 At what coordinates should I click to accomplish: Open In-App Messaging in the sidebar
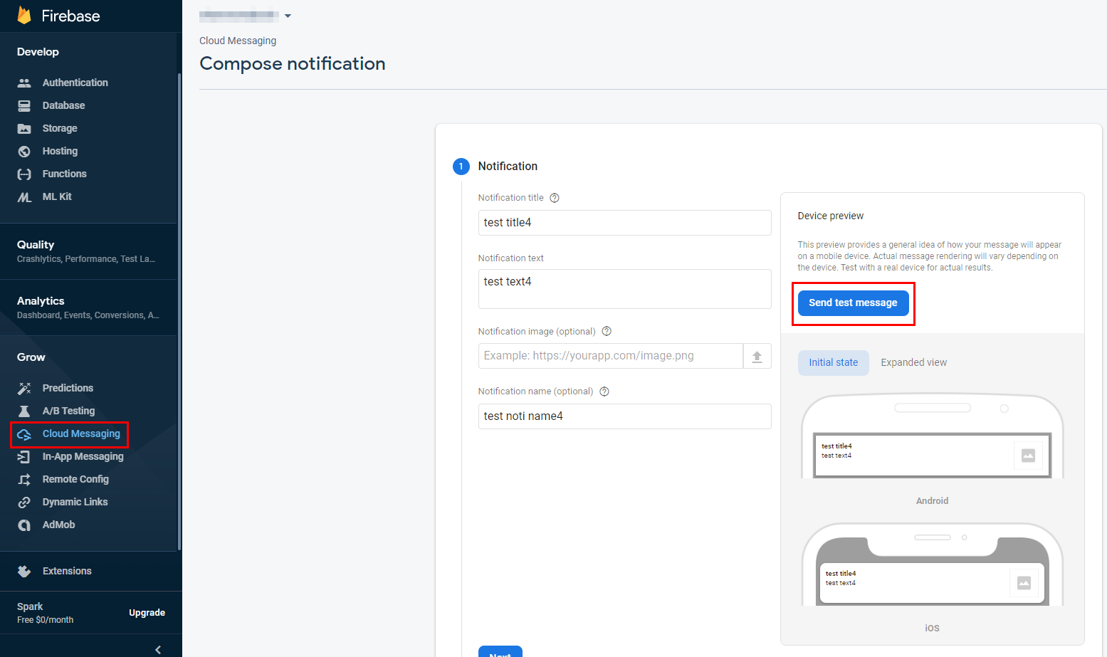pyautogui.click(x=83, y=456)
